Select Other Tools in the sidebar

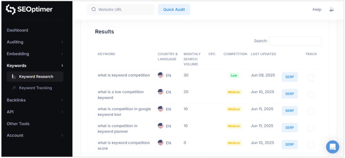[x=18, y=124]
